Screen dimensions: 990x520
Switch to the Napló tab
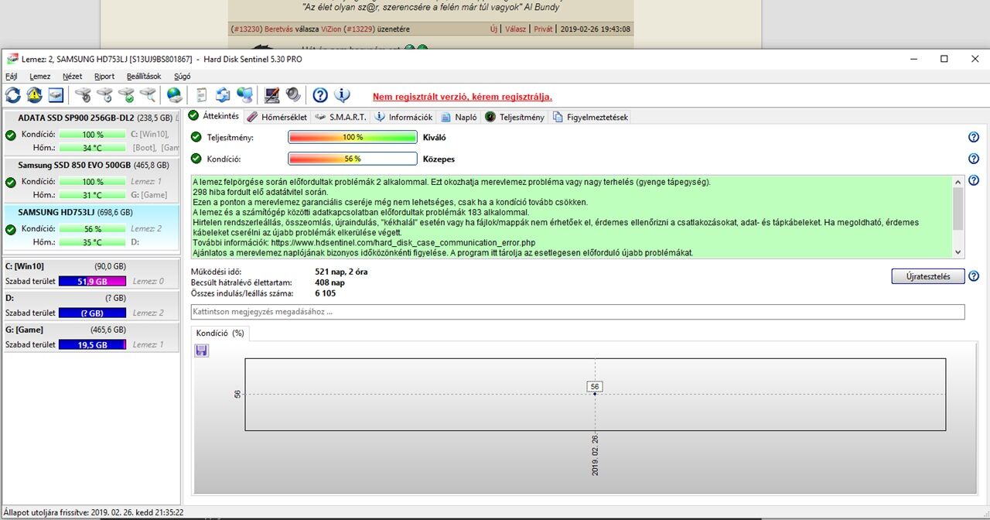coord(459,117)
